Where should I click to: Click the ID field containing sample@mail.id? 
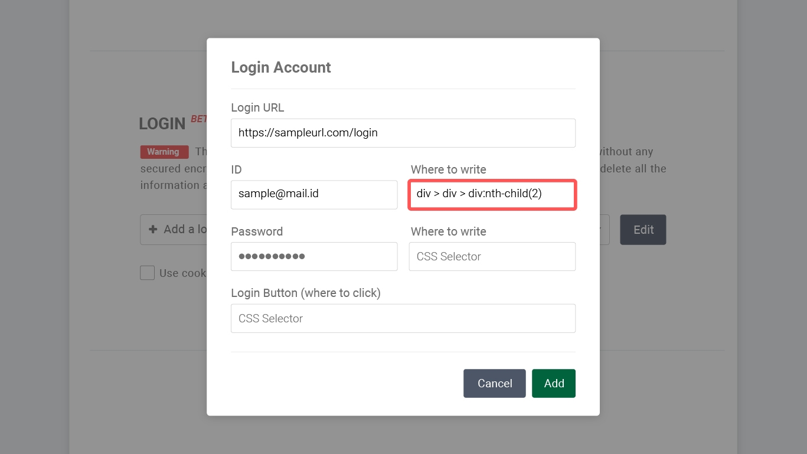pos(314,194)
